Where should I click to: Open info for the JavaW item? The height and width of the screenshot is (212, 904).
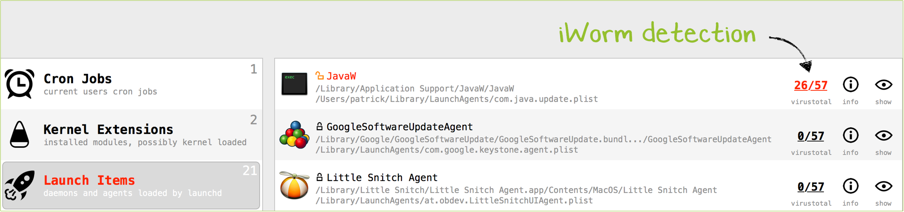click(x=850, y=85)
